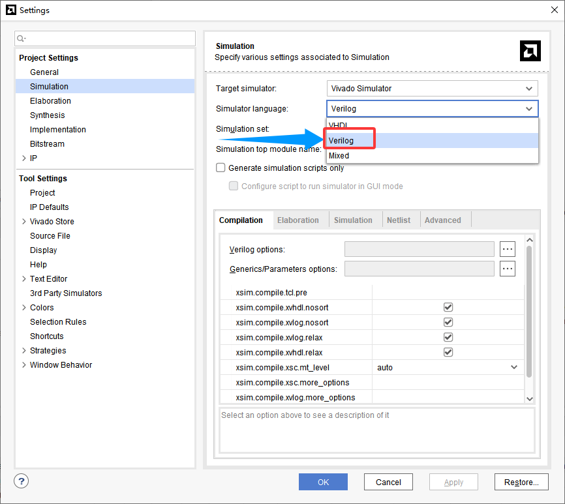Viewport: 565px width, 504px height.
Task: Select 3rd Party Simulators page
Action: pyautogui.click(x=66, y=293)
